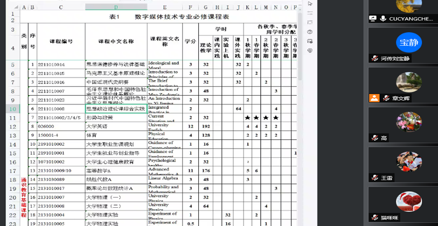Click 王雷's avatar photo
The image size is (438, 226).
tap(409, 162)
